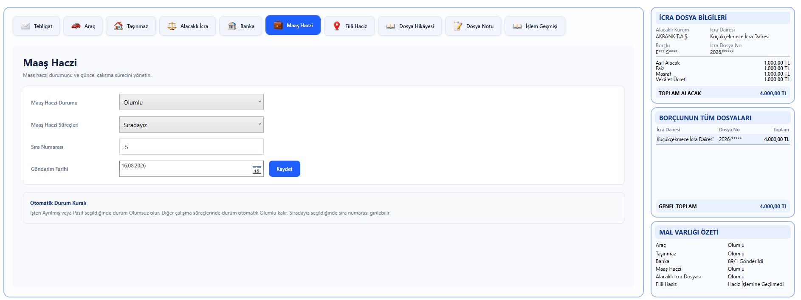Click 'Haciz İşlemine Geçilmedi' status text
The width and height of the screenshot is (801, 300).
tap(756, 284)
